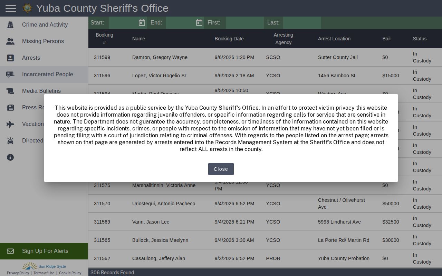The height and width of the screenshot is (276, 442).
Task: Click the Last name filter field
Action: (x=302, y=23)
